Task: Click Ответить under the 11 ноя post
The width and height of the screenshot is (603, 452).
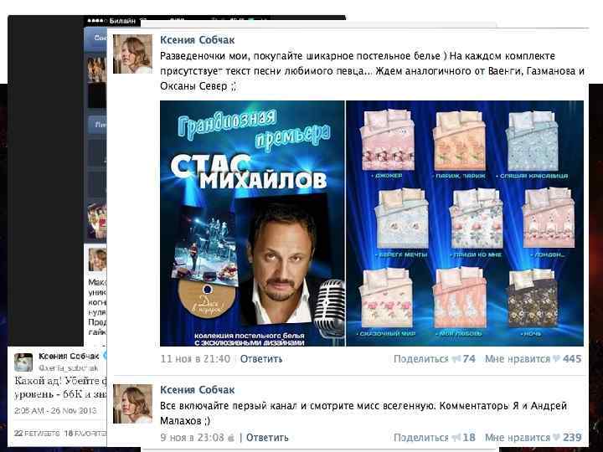Action: pos(261,359)
